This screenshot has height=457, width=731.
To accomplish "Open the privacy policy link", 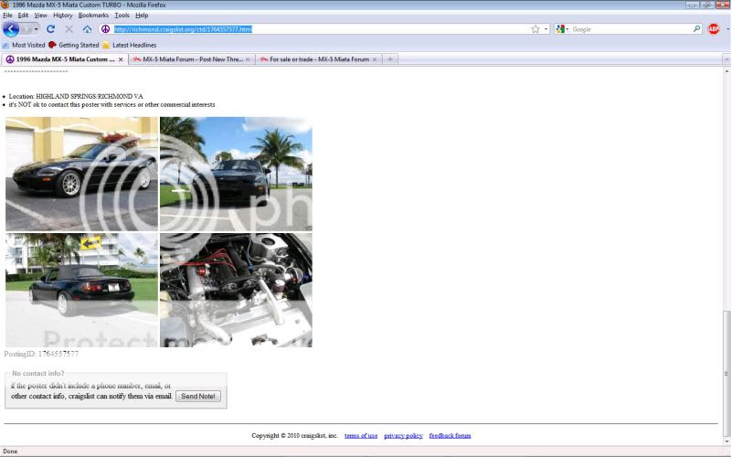I will (403, 436).
